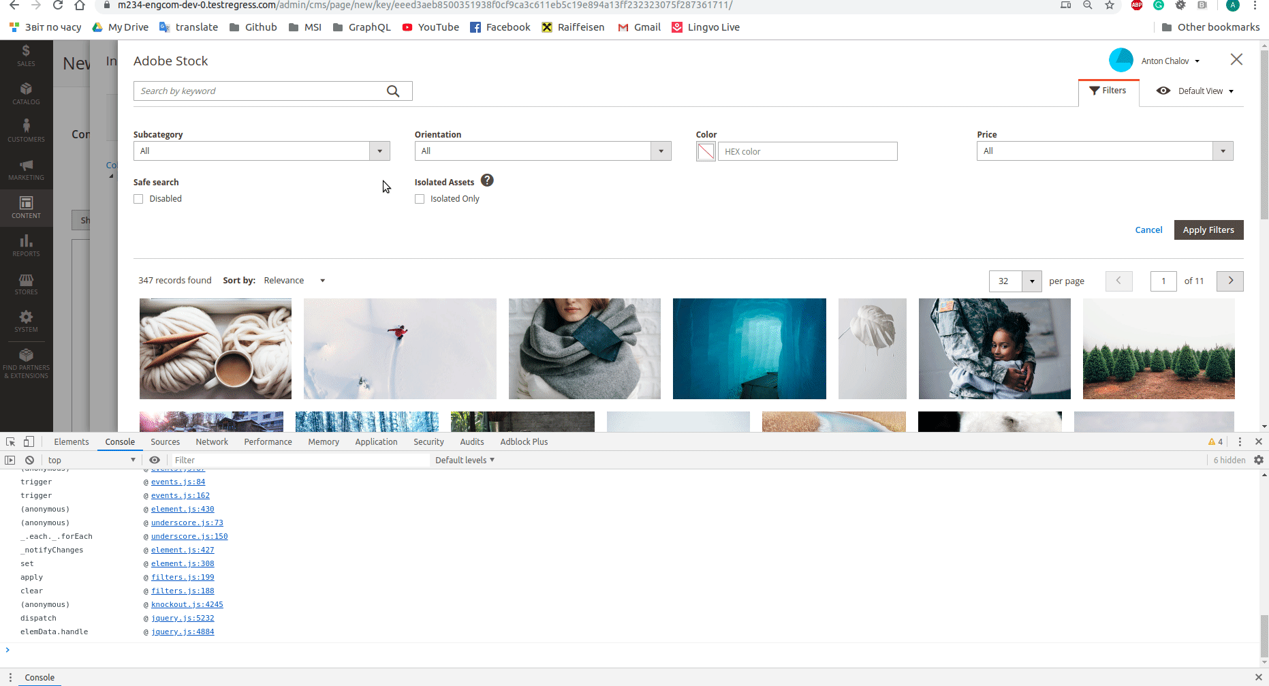Click the Anton Chalov avatar
Screen dimensions: 1269x686
click(x=1121, y=61)
